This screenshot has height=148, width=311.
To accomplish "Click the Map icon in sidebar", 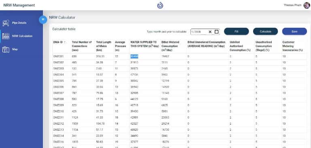I will point(6,49).
